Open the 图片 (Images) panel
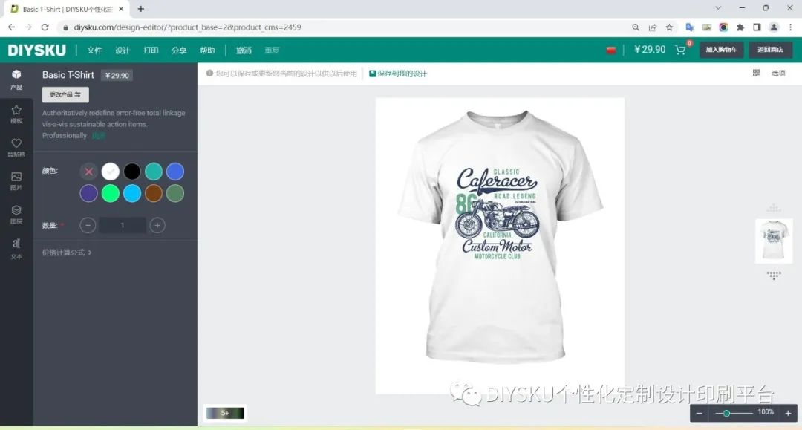Image resolution: width=802 pixels, height=430 pixels. point(16,178)
